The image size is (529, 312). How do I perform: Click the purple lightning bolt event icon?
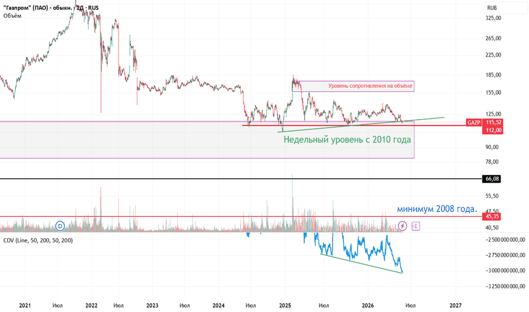[x=402, y=226]
